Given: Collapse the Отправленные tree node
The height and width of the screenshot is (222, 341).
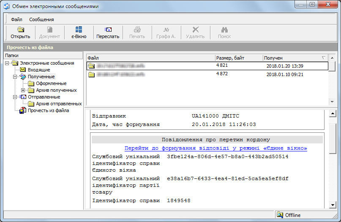Looking at the screenshot, I should point(15,97).
